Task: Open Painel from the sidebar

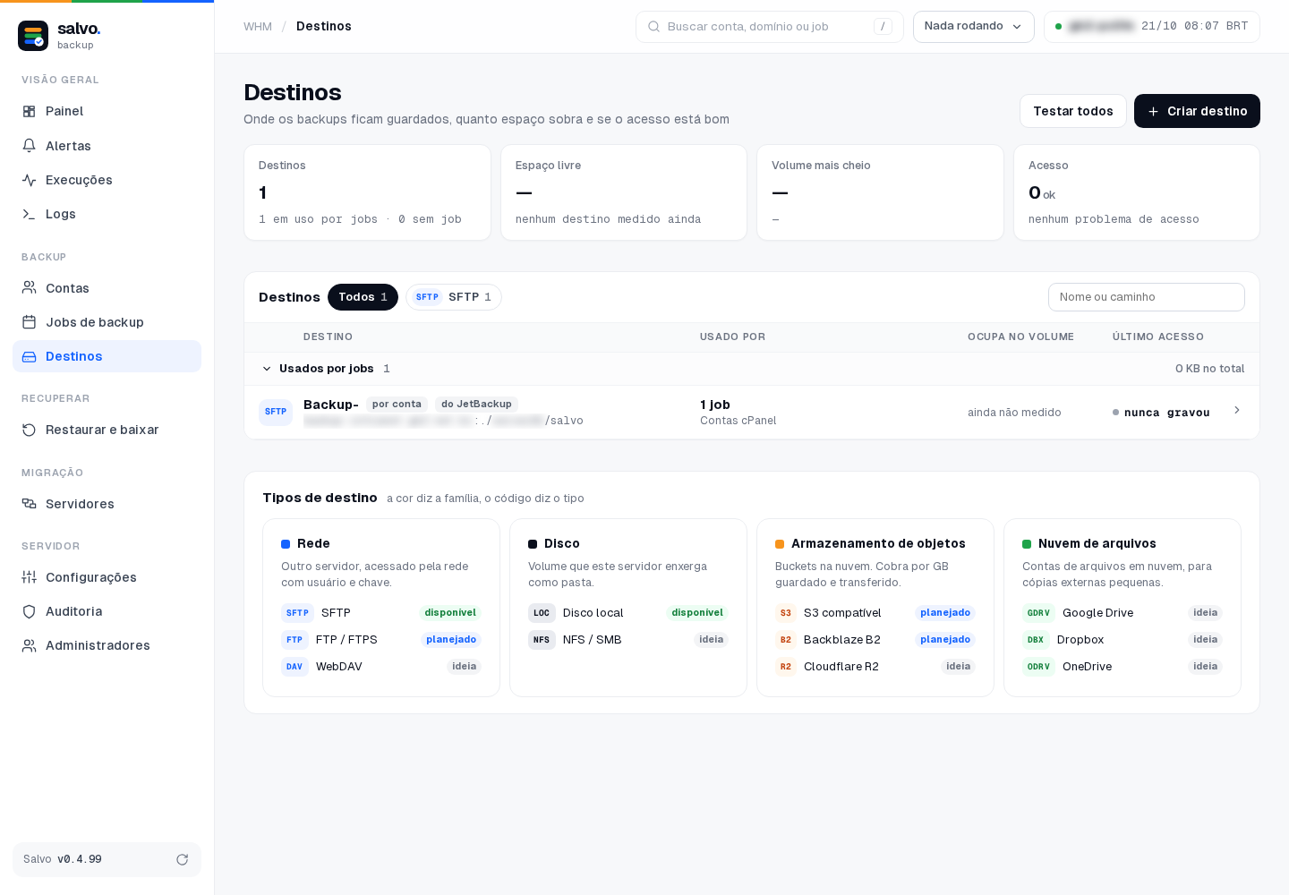Action: (x=107, y=111)
